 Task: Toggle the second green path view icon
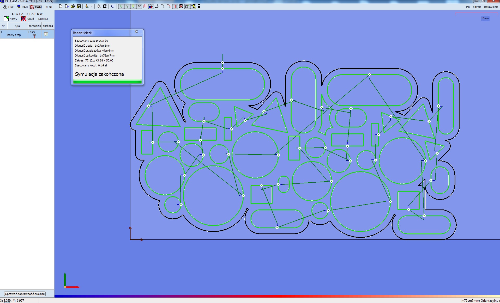127,6
